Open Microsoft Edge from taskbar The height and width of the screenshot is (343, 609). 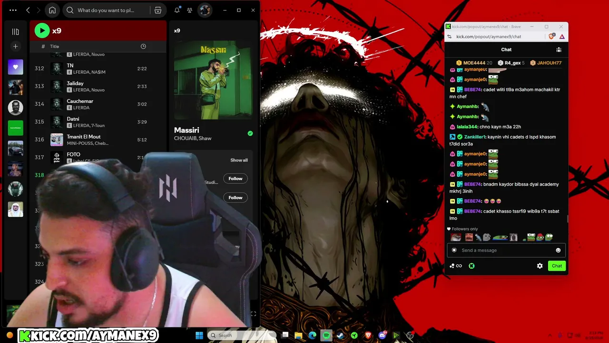pos(313,335)
